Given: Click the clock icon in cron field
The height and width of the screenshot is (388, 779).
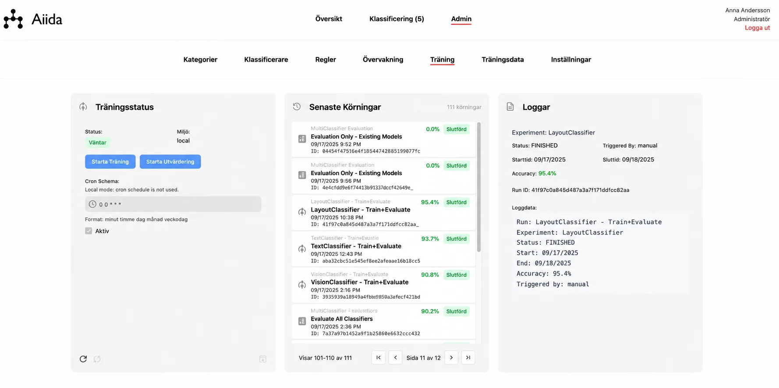Looking at the screenshot, I should tap(92, 204).
